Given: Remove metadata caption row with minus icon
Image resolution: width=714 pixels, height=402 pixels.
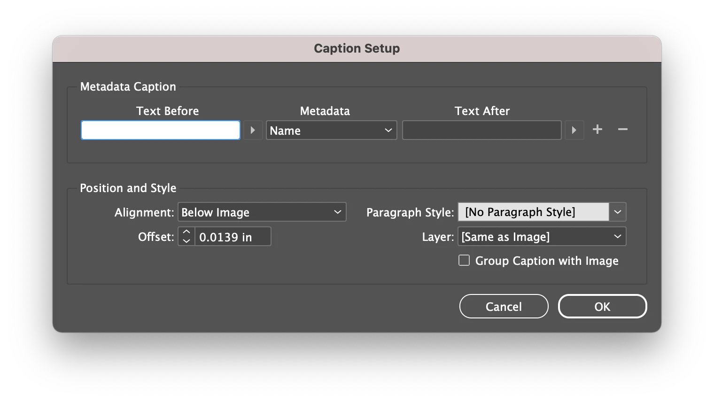Looking at the screenshot, I should [x=623, y=130].
